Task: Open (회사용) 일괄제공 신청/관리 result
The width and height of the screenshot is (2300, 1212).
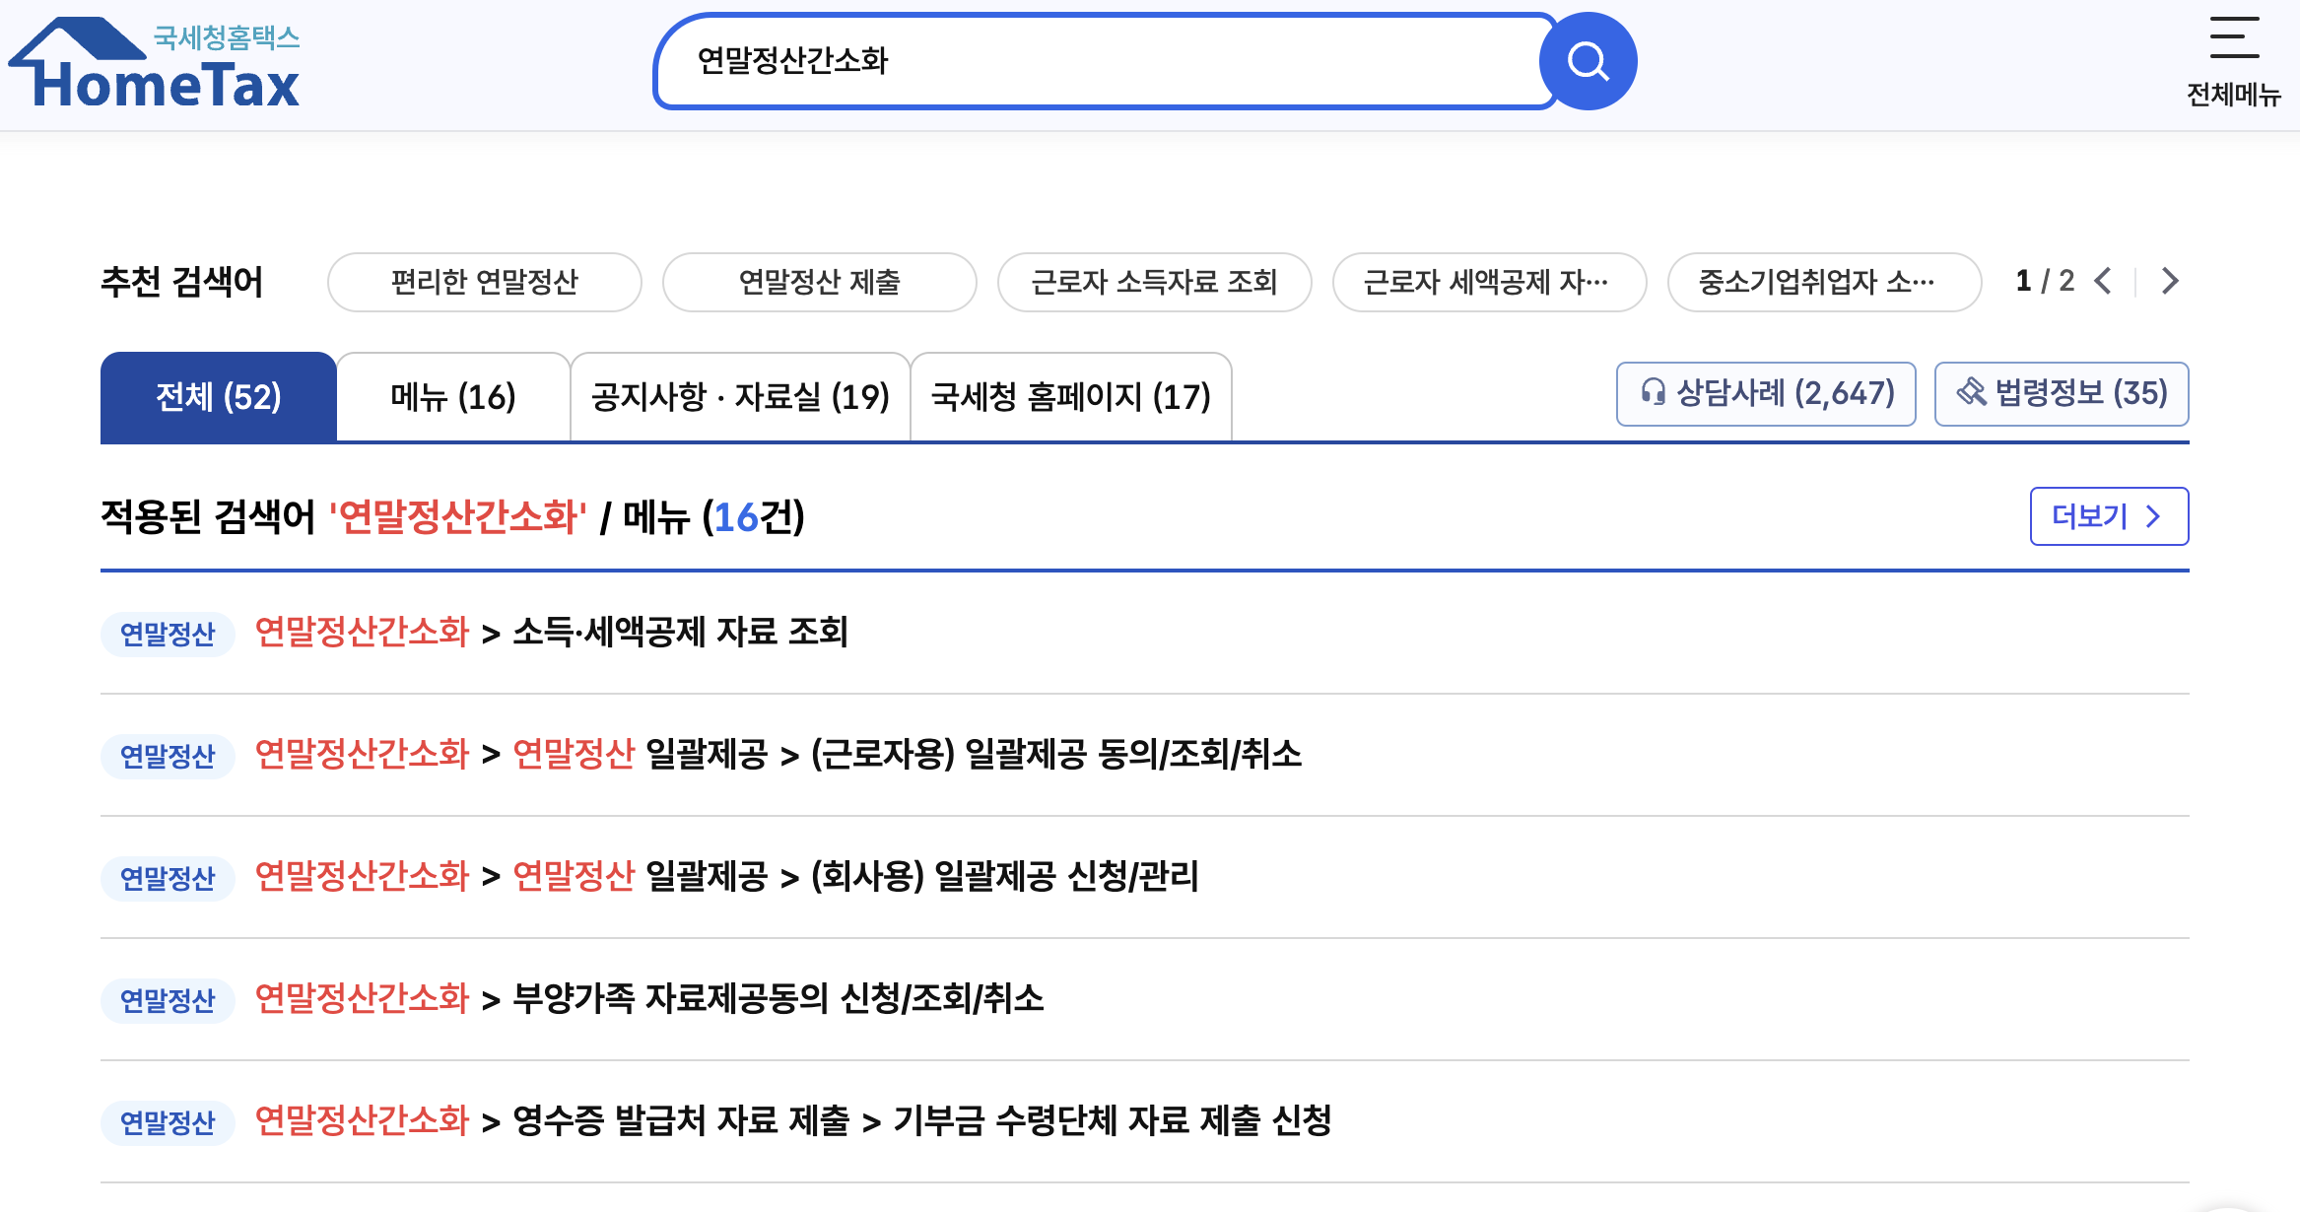Action: (x=1003, y=876)
